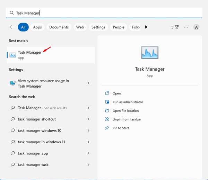Click search icon beside task manager in windows 11
This screenshot has height=180, width=208.
(x=13, y=142)
